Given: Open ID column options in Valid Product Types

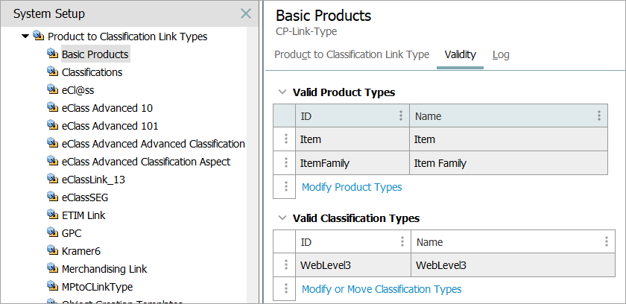Looking at the screenshot, I should point(401,115).
